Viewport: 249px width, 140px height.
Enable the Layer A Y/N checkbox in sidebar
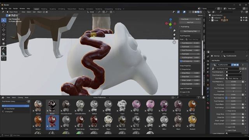coord(181,92)
